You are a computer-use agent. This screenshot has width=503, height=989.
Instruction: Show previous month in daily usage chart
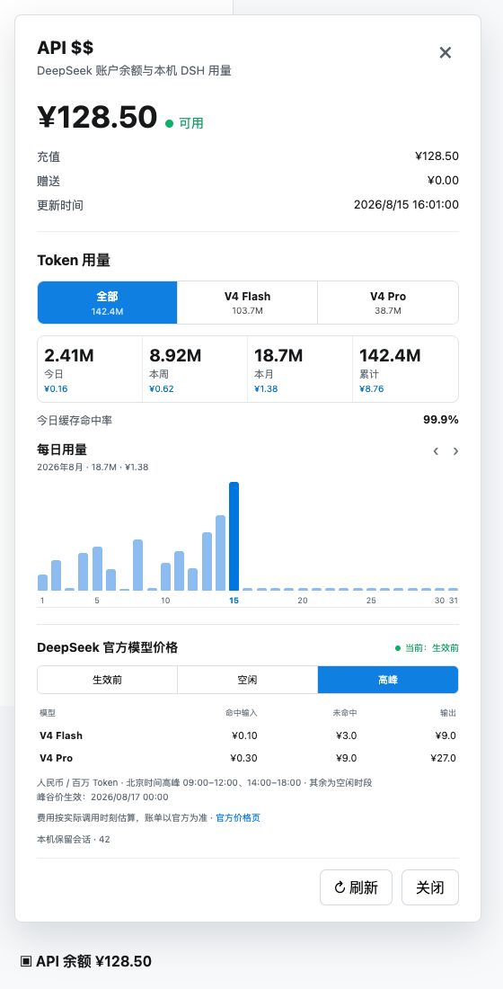pos(436,451)
